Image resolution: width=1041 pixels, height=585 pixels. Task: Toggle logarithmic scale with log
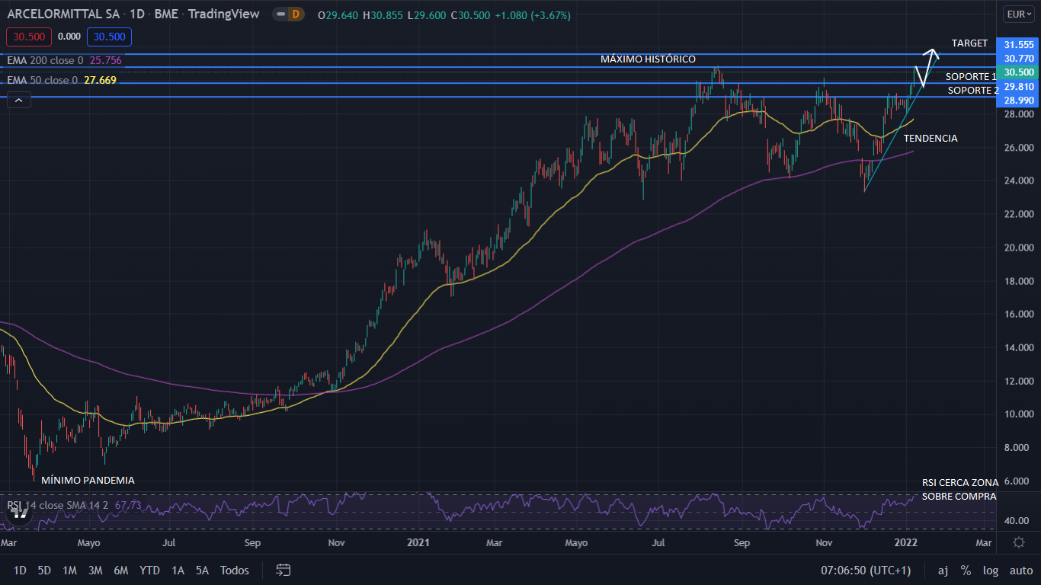coord(990,570)
